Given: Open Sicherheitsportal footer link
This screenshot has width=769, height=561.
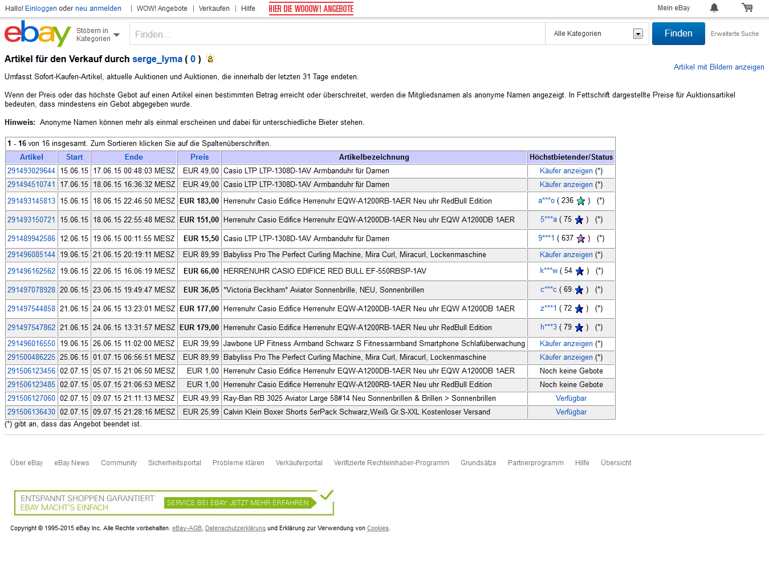Looking at the screenshot, I should pyautogui.click(x=174, y=463).
